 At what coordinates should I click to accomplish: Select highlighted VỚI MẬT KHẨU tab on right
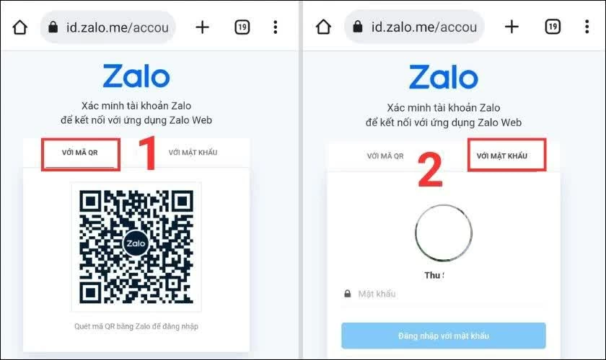502,156
